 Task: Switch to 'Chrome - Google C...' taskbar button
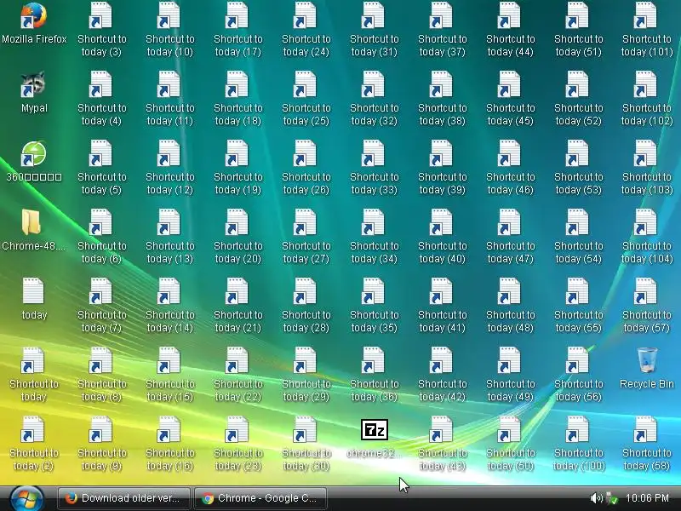point(260,498)
